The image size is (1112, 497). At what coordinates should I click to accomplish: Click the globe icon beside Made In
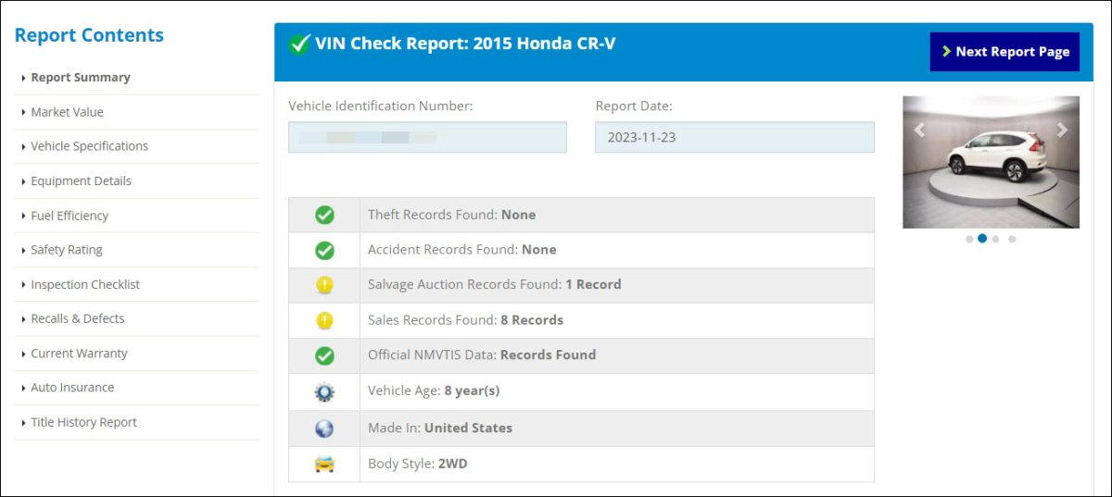click(324, 429)
